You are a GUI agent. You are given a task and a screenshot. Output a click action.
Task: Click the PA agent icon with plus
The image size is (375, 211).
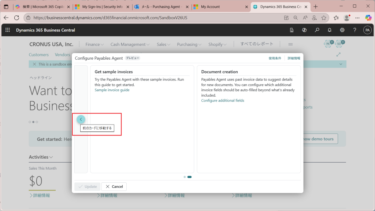(329, 44)
